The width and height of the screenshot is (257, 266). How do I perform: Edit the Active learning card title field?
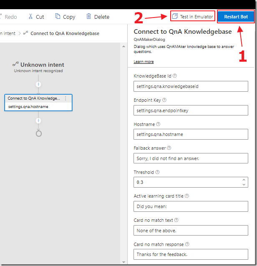tap(191, 206)
